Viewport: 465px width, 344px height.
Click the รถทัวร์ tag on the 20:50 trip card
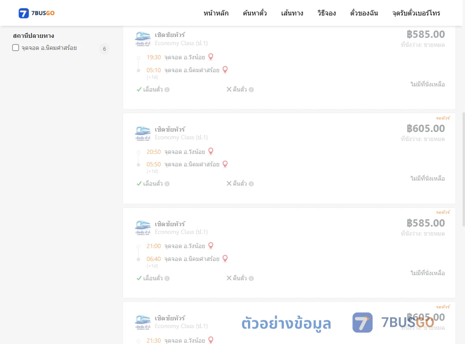(x=443, y=118)
